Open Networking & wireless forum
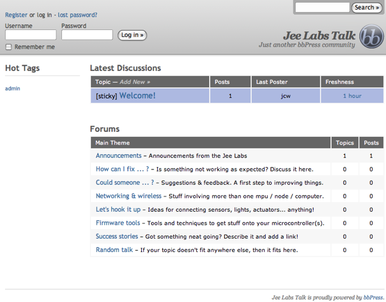Viewport: 386px width, 302px height. [128, 196]
